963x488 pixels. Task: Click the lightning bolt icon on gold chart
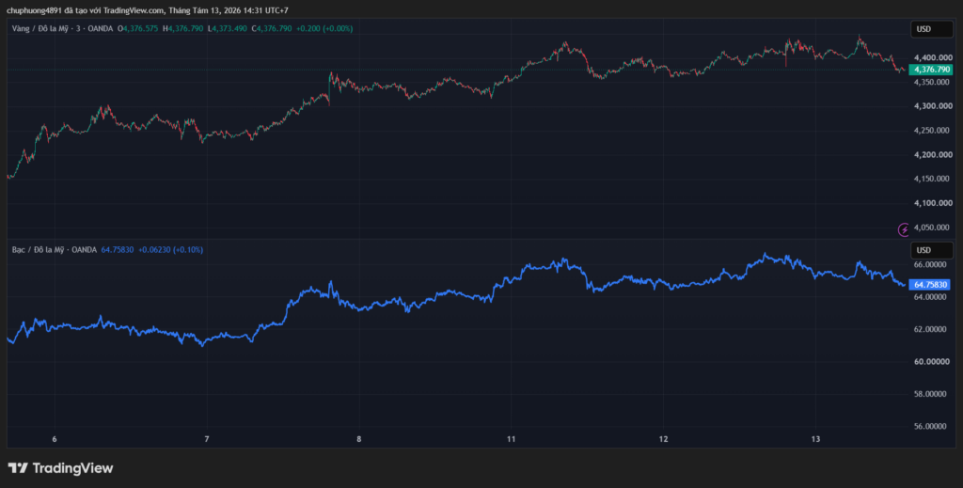(904, 230)
